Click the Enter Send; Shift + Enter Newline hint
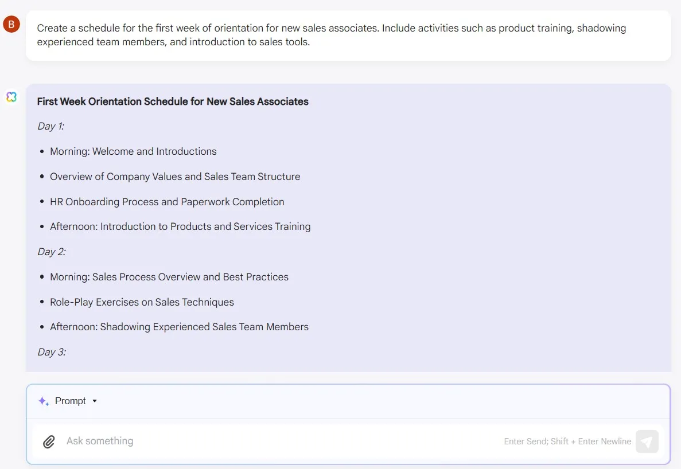The image size is (681, 469). [x=567, y=441]
